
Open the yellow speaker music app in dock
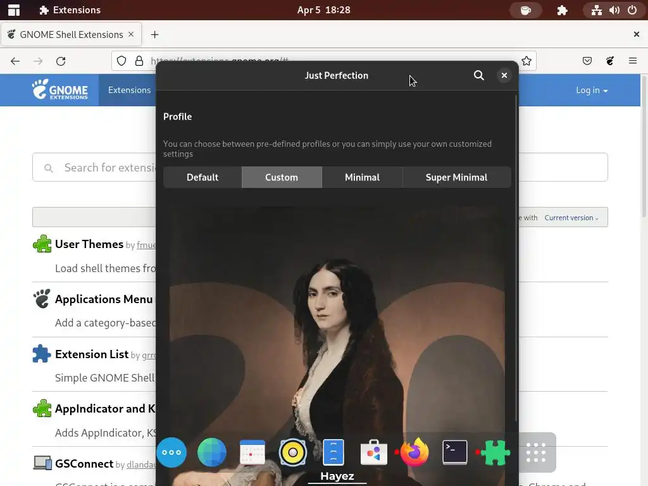point(292,452)
